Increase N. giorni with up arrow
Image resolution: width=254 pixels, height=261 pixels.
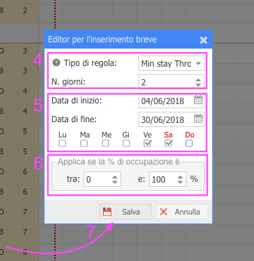coord(198,80)
